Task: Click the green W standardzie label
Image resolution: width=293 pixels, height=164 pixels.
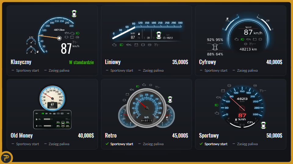Action: (x=81, y=62)
